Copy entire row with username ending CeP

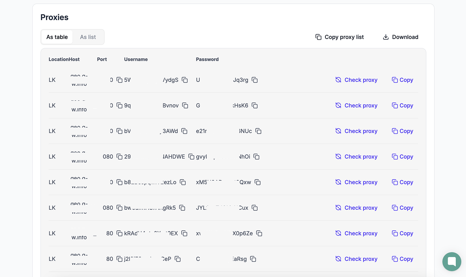click(x=402, y=259)
